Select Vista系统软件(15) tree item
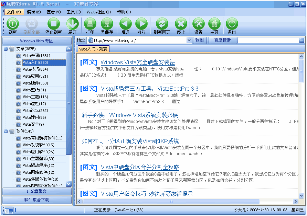Viewport: 307px width, 216px height. pos(39,145)
